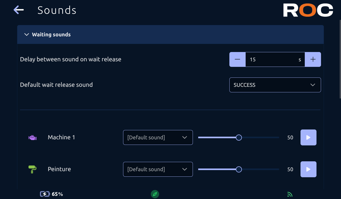Open the default wait release sound dropdown
Screen dimensions: 341x199
tap(275, 85)
